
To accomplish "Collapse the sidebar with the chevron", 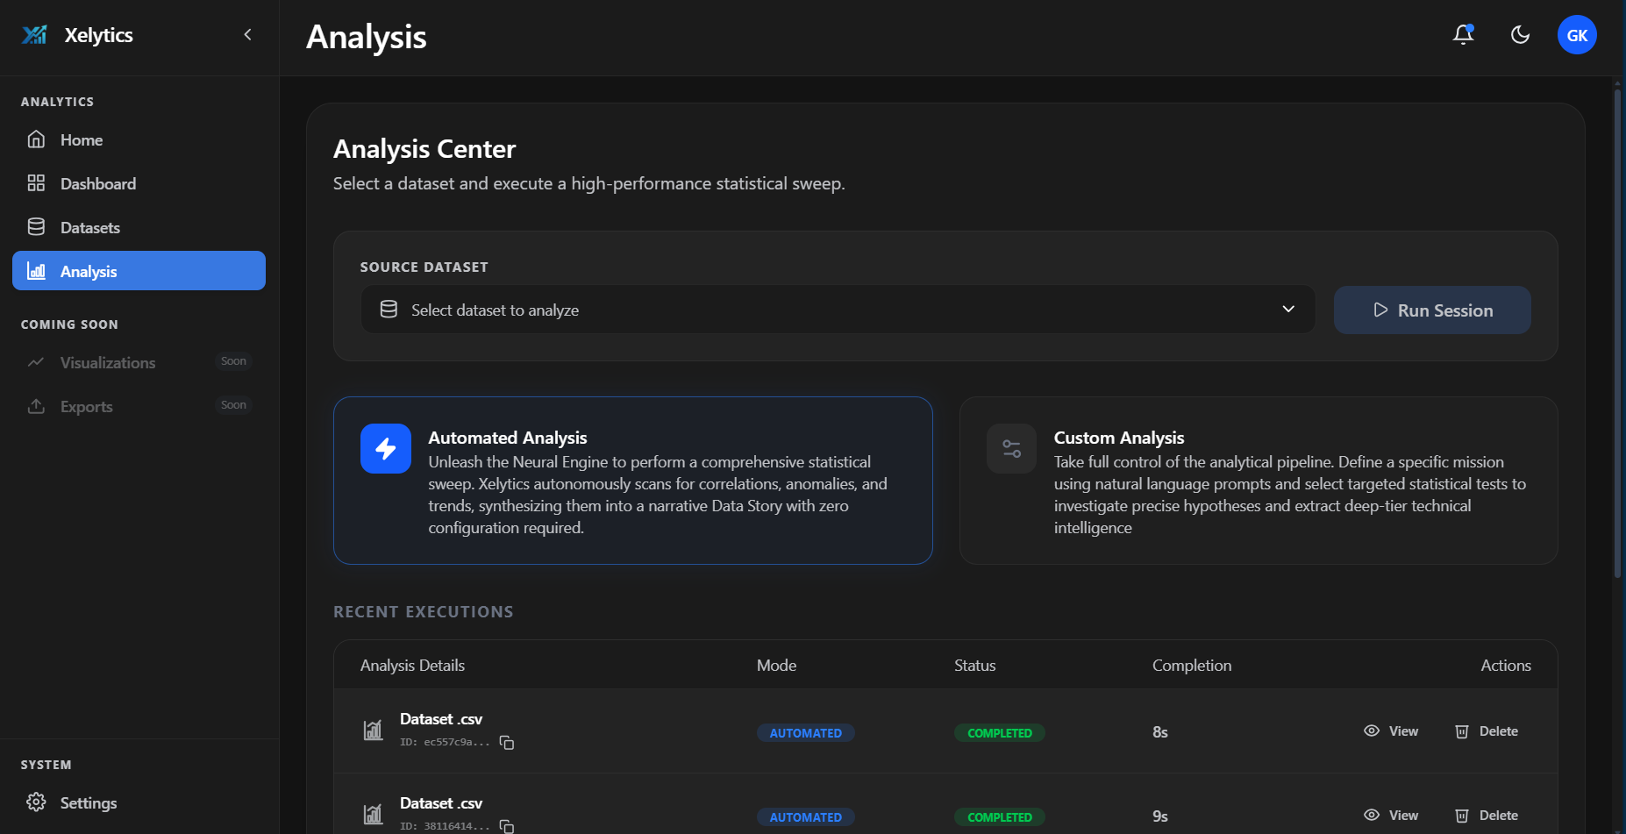I will [x=247, y=34].
